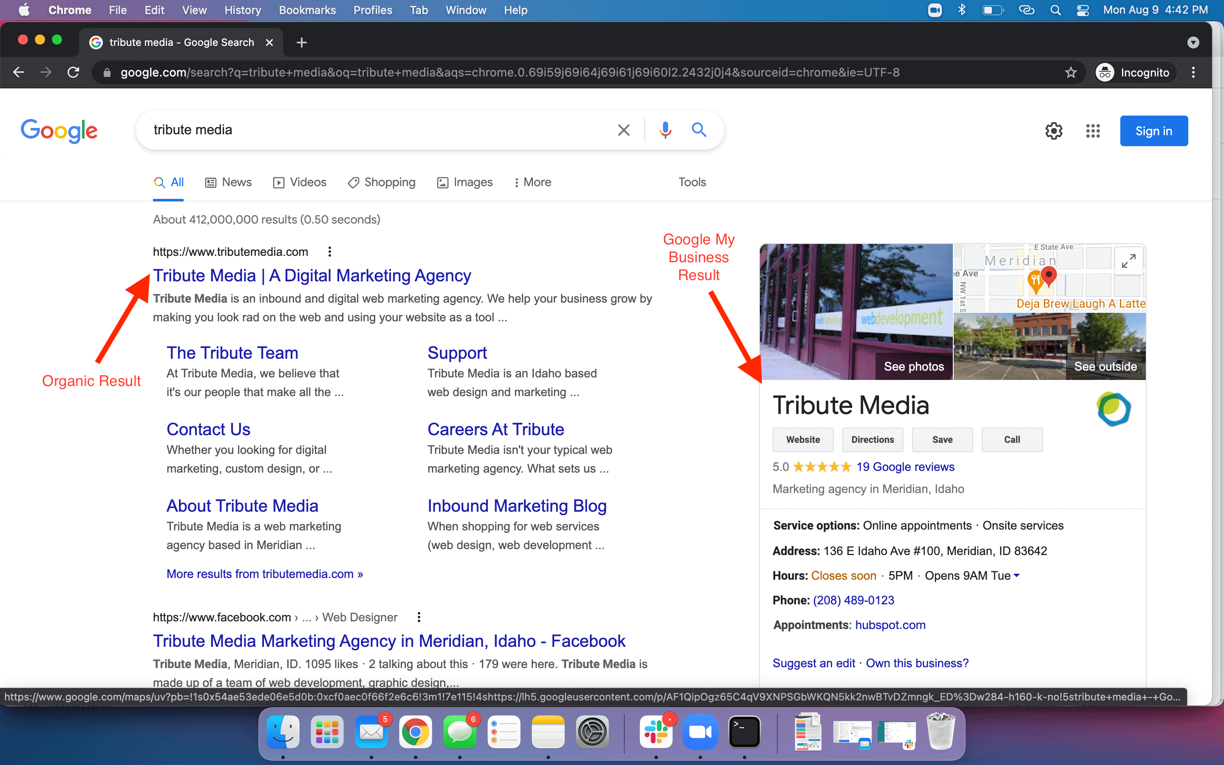This screenshot has height=765, width=1224.
Task: Open the Google apps grid
Action: [x=1093, y=131]
